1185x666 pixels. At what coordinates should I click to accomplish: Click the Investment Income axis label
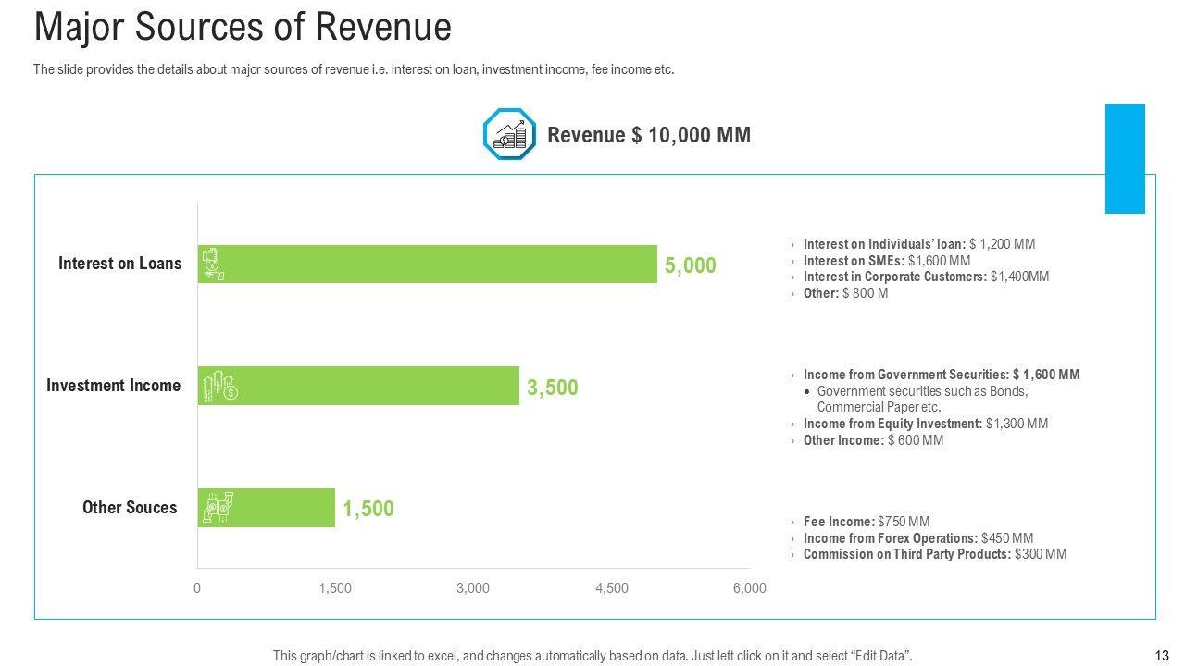point(114,386)
